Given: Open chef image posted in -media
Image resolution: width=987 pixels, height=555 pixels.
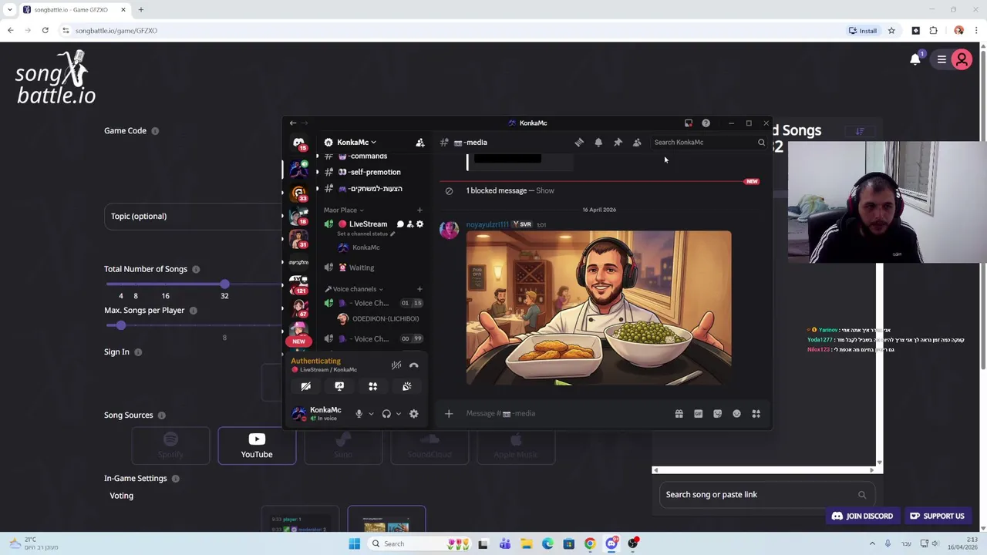Looking at the screenshot, I should [598, 308].
